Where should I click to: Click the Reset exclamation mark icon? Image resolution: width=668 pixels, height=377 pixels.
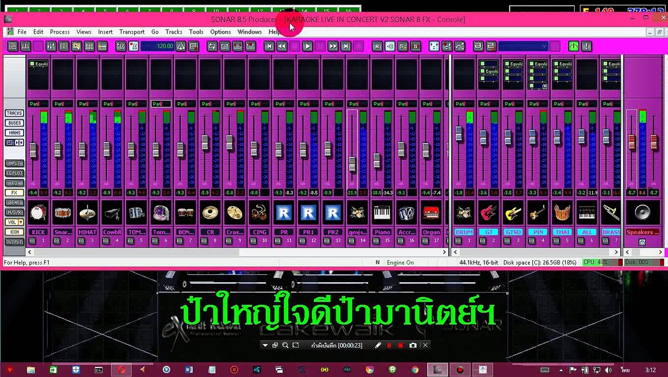coord(586,46)
